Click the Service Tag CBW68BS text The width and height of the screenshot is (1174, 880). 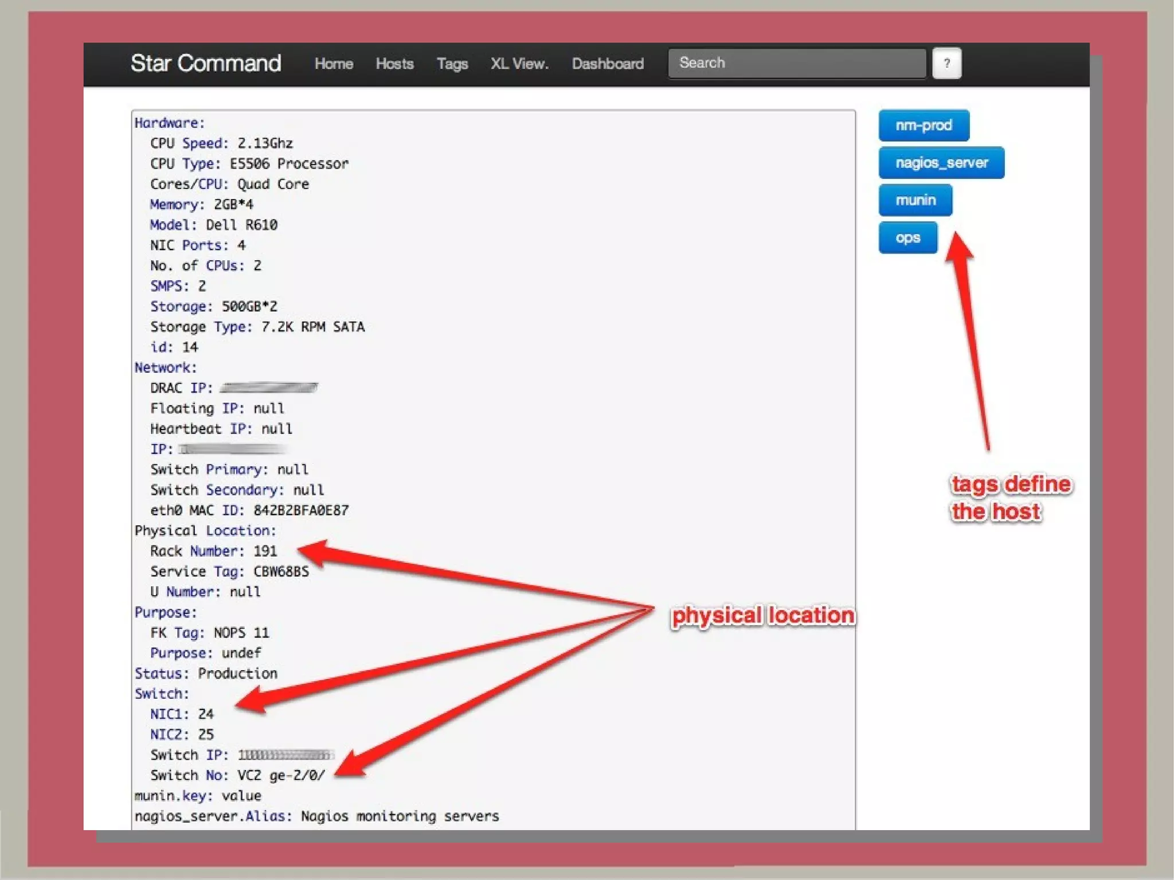[x=281, y=572]
